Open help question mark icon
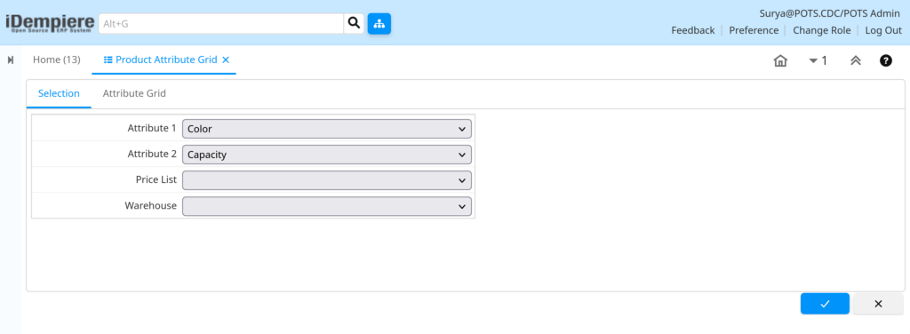The height and width of the screenshot is (334, 910). click(886, 60)
